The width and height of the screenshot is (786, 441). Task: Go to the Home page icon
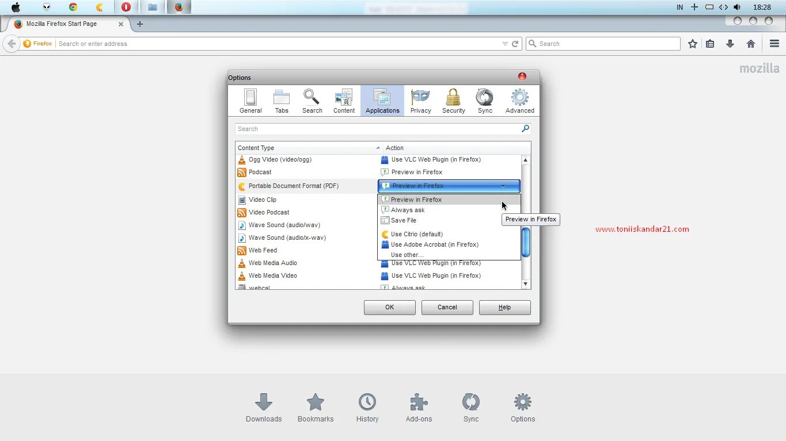(751, 44)
